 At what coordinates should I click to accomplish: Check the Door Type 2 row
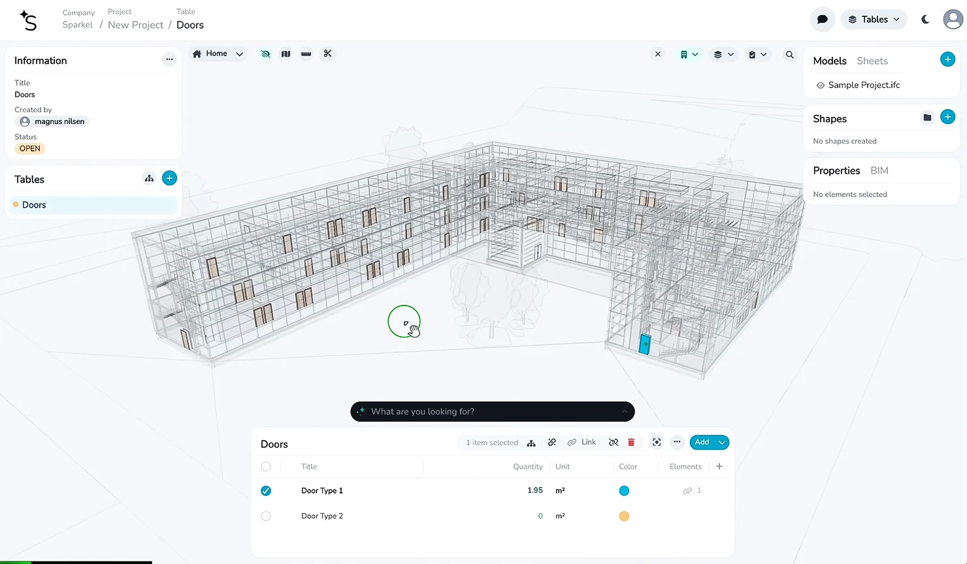click(266, 516)
